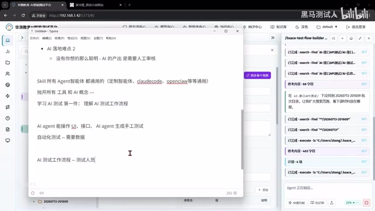Open Typora 文件(F) menu

click(x=35, y=38)
